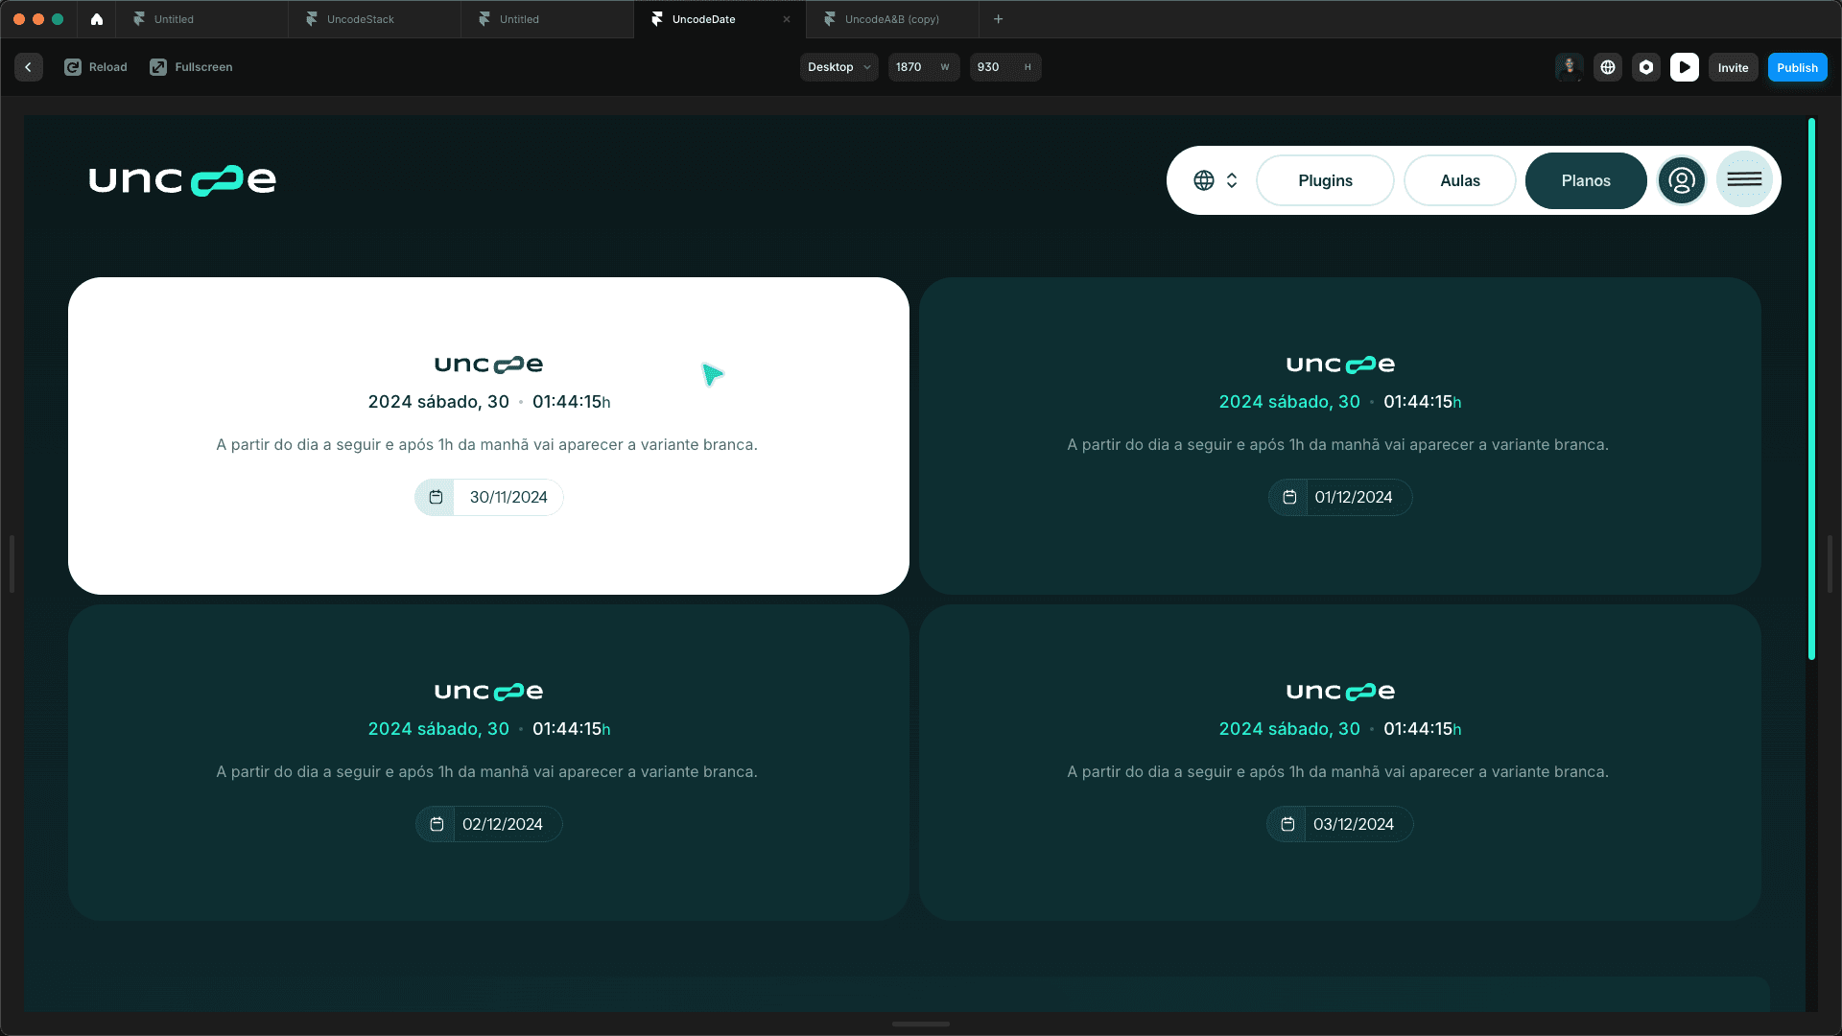Screen dimensions: 1842x1036
Task: Open the hamburger menu icon
Action: (x=1744, y=179)
